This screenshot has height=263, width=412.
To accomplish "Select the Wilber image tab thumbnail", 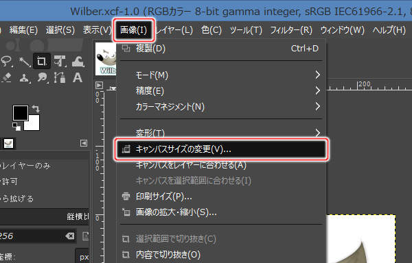I will [106, 59].
